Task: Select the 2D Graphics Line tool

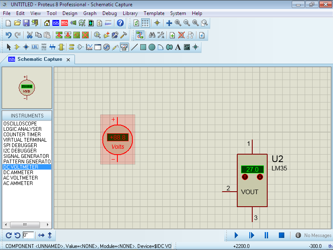Action: [x=134, y=47]
